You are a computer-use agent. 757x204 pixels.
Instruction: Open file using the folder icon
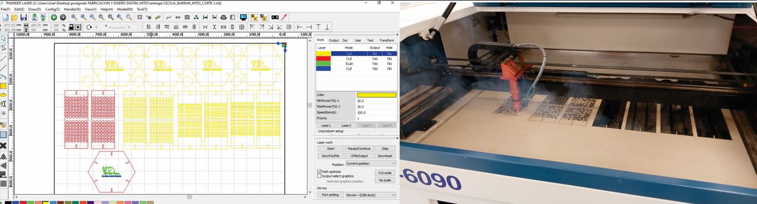coord(14,17)
